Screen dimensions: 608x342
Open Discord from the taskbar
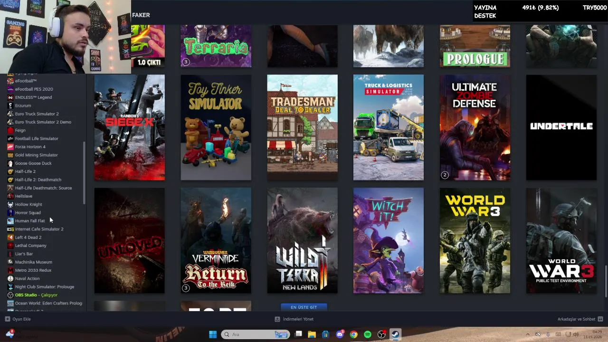(340, 334)
